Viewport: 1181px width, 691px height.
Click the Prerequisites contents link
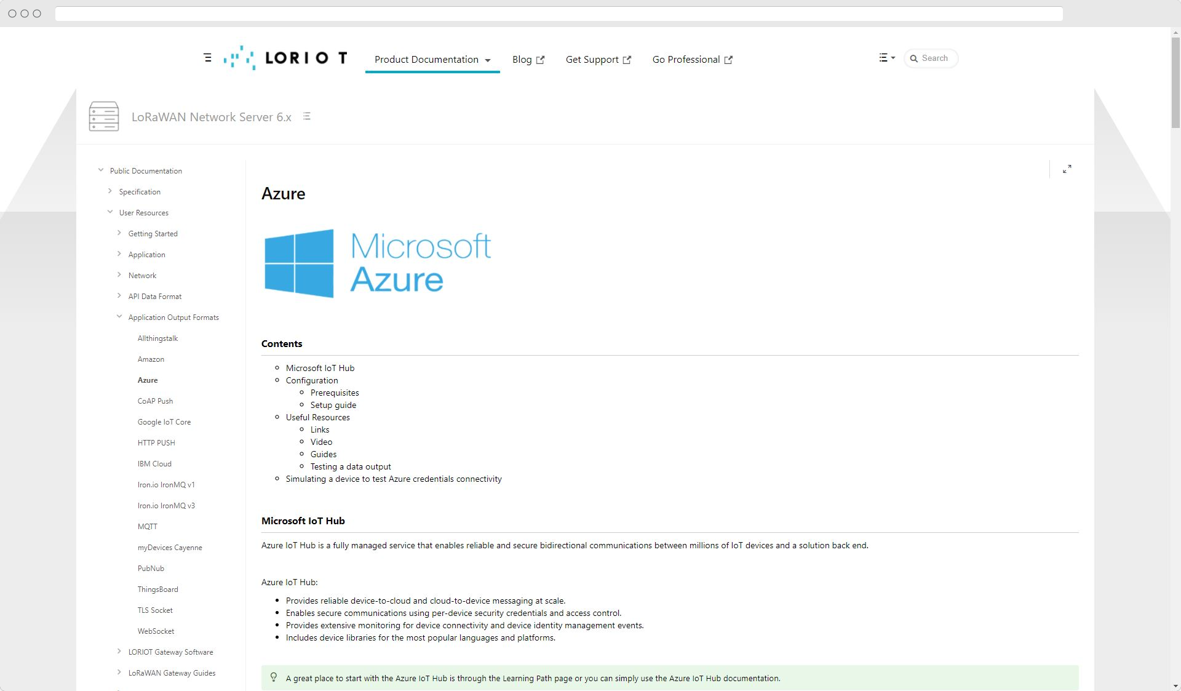(335, 393)
